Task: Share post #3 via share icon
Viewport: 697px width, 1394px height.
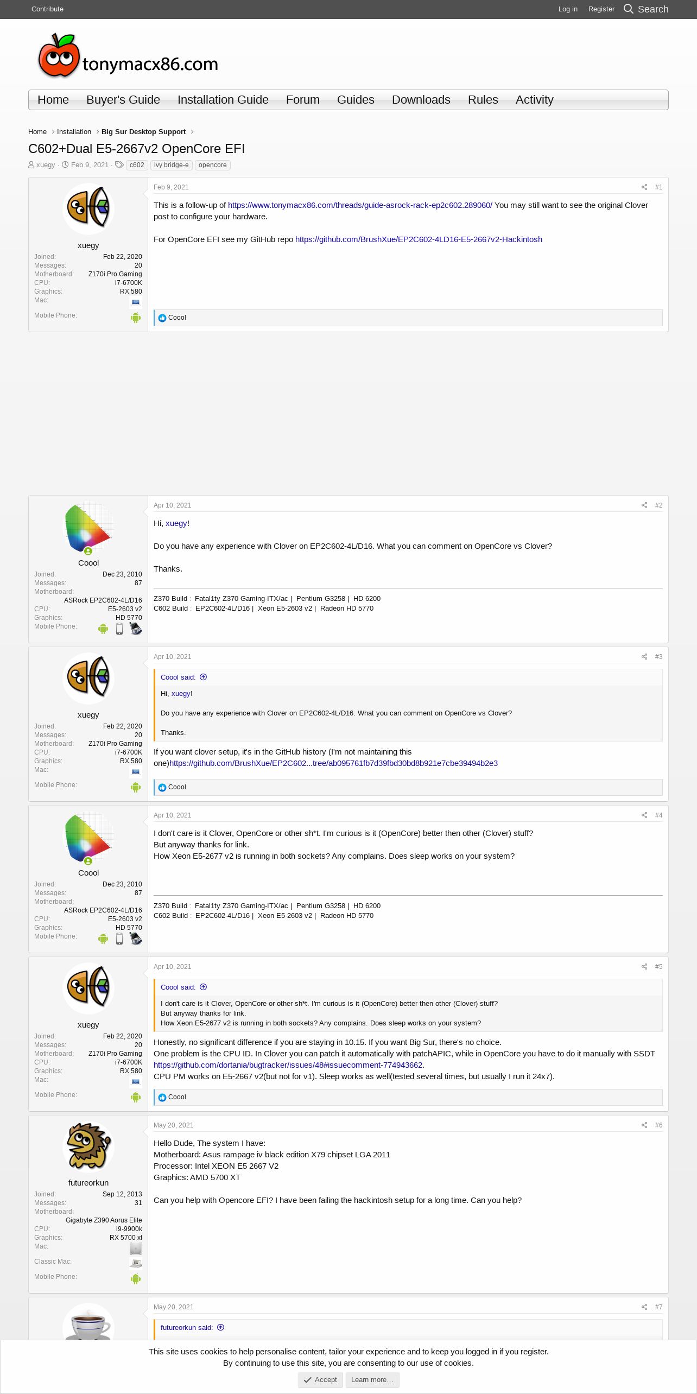Action: pos(644,657)
